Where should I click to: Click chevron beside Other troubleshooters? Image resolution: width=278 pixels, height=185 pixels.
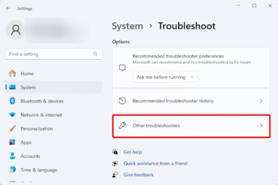coord(261,126)
